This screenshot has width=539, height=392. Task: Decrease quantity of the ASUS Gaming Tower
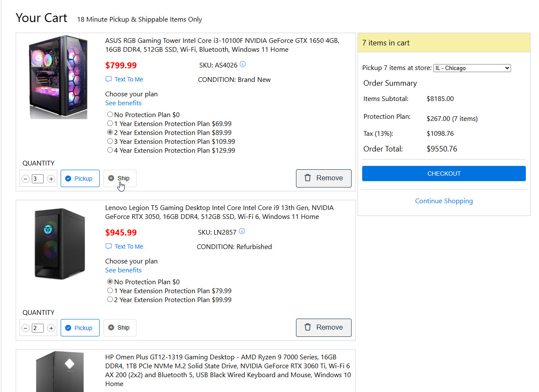click(x=25, y=179)
